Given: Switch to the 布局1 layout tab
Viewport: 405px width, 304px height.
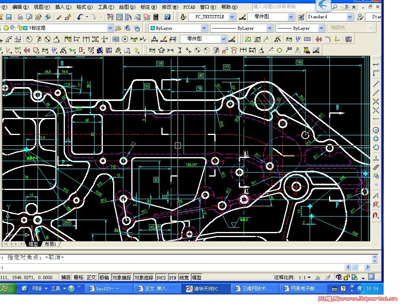Looking at the screenshot, I should 50,244.
